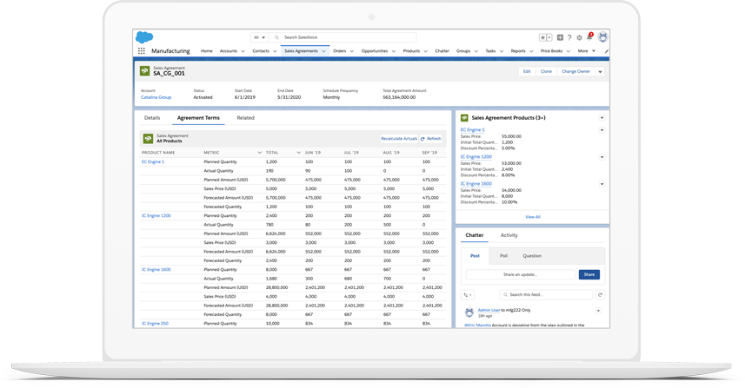Open the IC Engine 1200 card action arrow
Image resolution: width=745 pixels, height=388 pixels.
point(602,157)
